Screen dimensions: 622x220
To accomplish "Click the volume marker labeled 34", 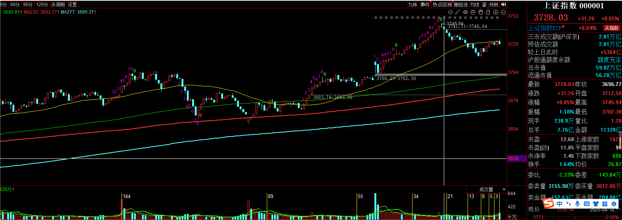I will (416, 197).
